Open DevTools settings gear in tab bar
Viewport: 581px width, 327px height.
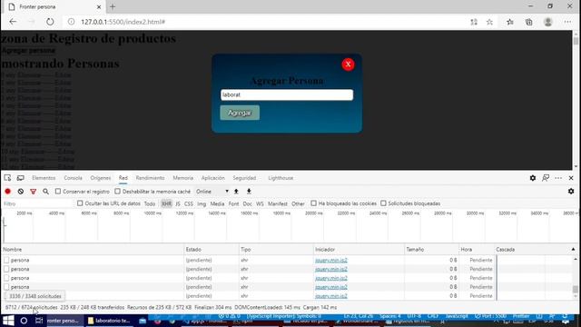pos(533,178)
